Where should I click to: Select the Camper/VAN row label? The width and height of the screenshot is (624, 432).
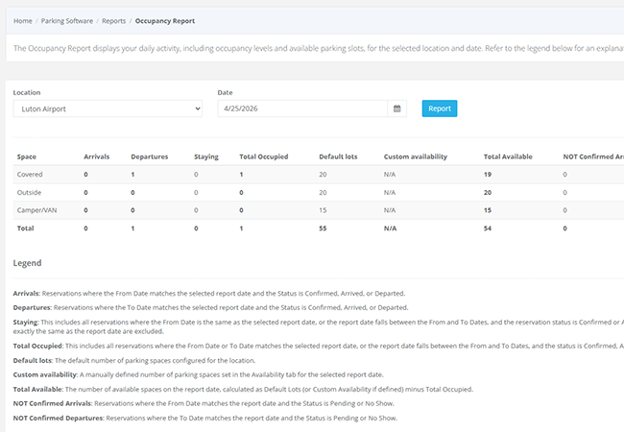[37, 210]
